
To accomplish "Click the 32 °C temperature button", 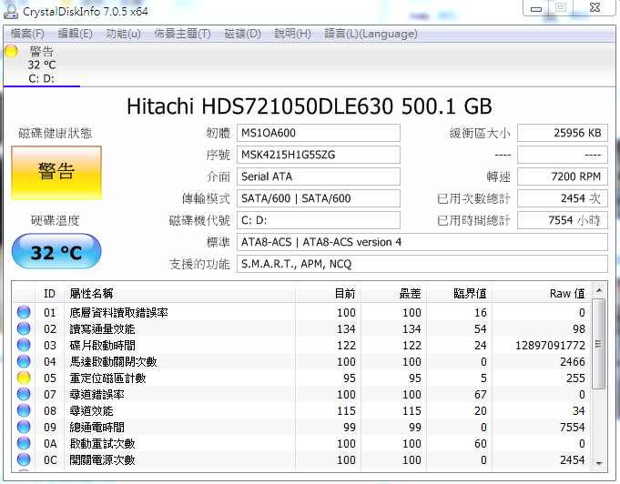I will tap(56, 252).
